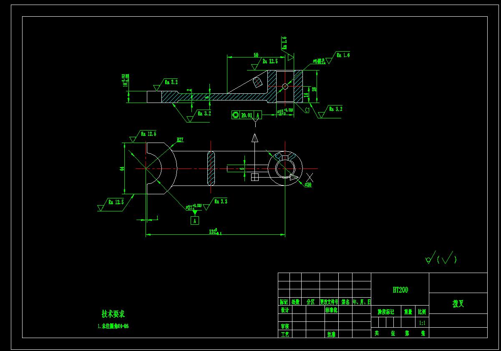Click the part name 拨叉 in title block

pos(458,304)
